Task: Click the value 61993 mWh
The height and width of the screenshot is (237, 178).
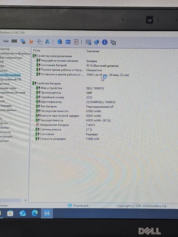Action: click(94, 111)
